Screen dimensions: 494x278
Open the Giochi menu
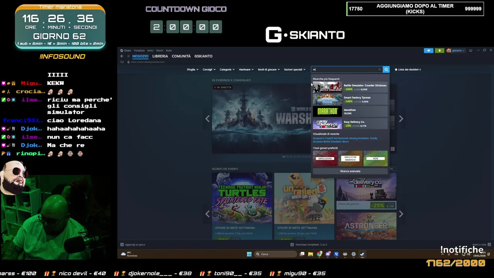click(x=160, y=51)
